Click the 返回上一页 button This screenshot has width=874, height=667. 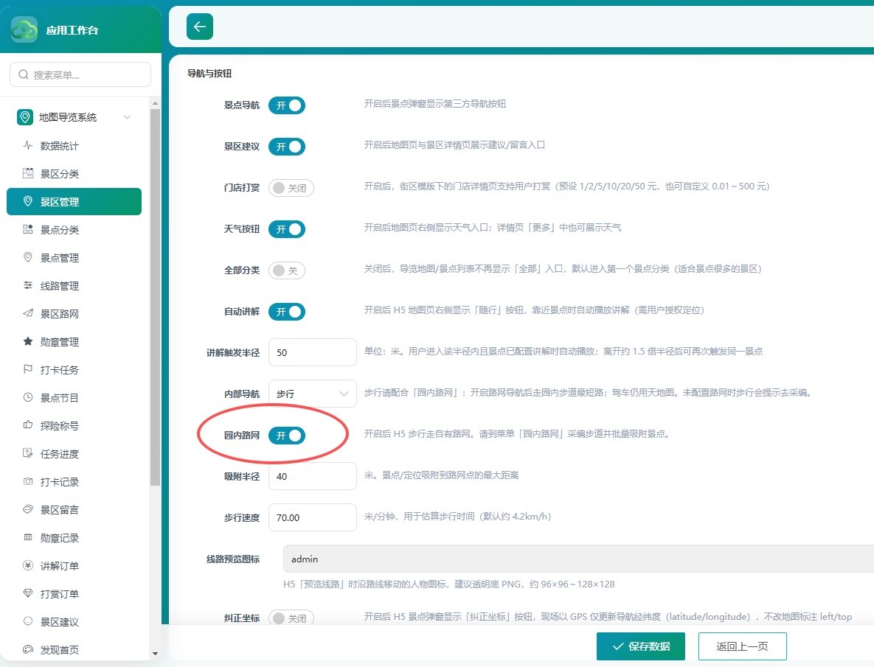[x=742, y=646]
